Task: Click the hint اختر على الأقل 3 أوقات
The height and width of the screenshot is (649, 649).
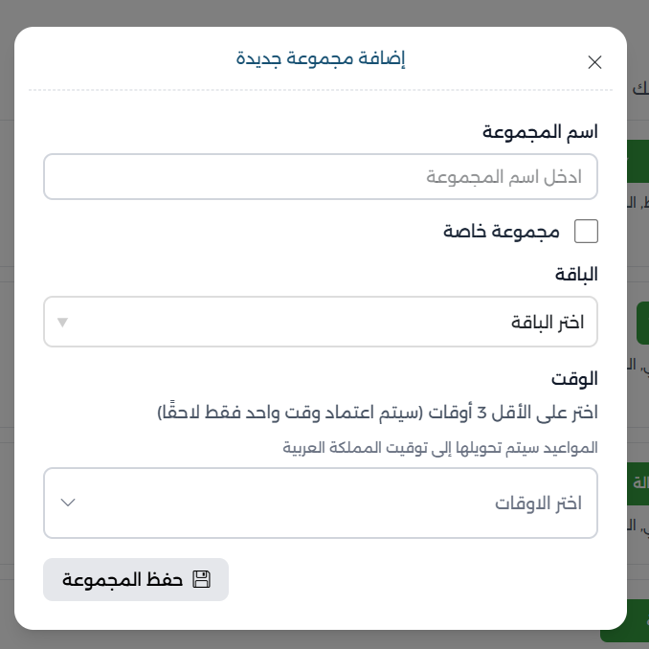Action: tap(377, 413)
